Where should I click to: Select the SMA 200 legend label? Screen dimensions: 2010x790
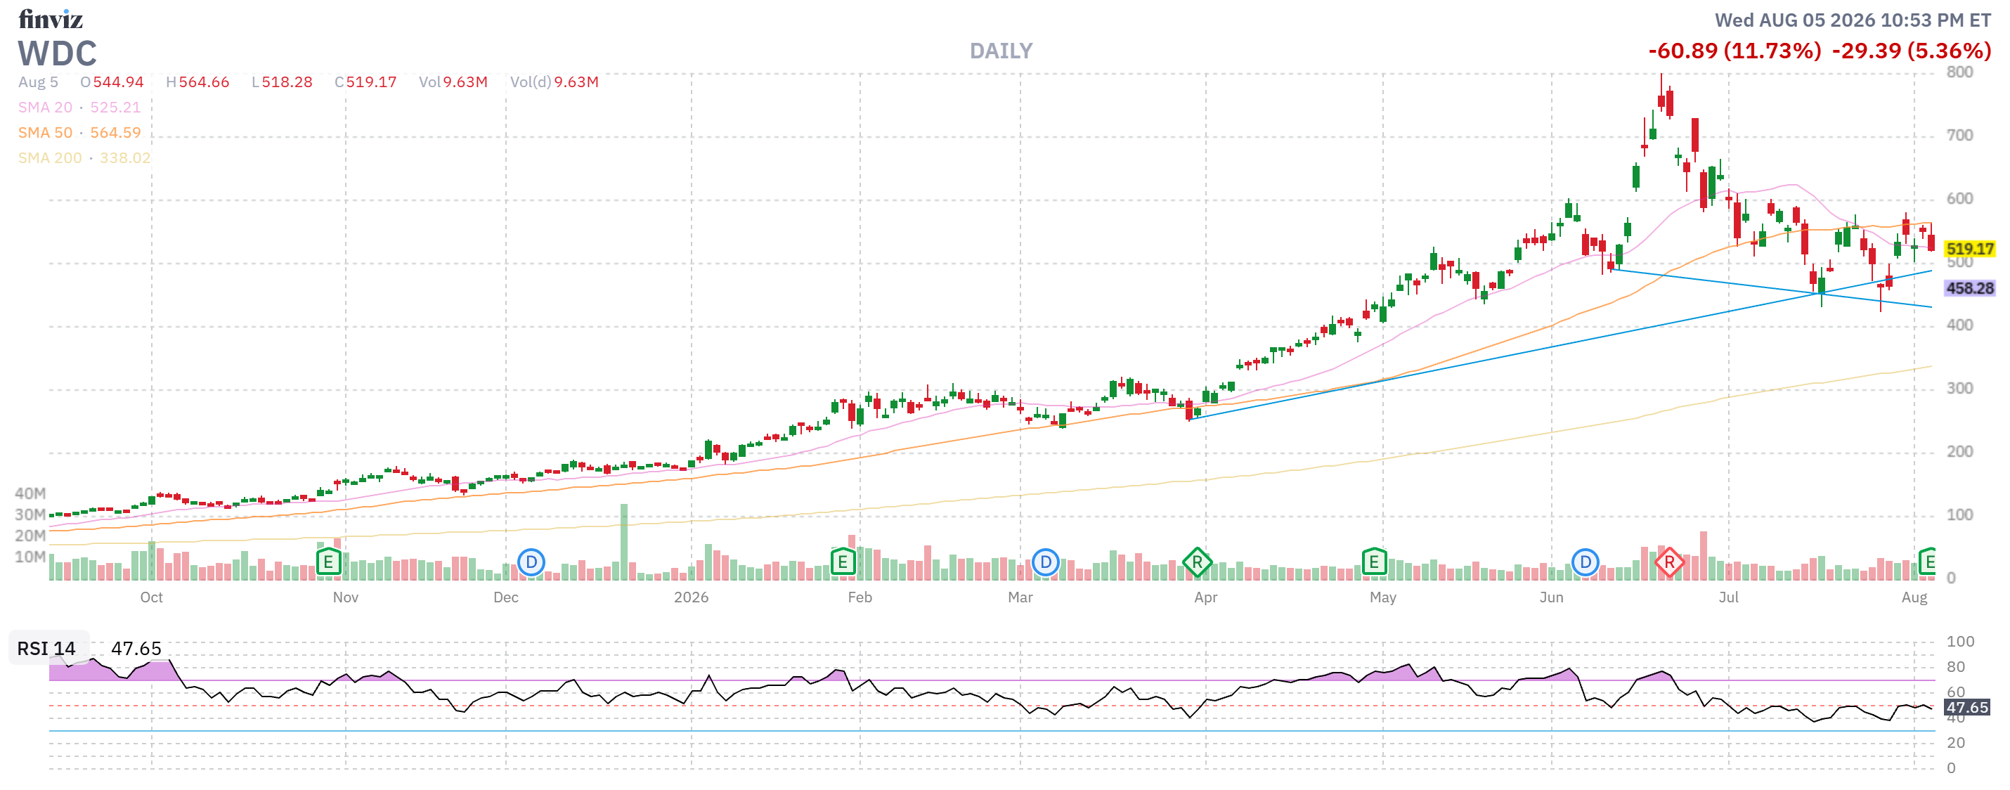coord(50,157)
